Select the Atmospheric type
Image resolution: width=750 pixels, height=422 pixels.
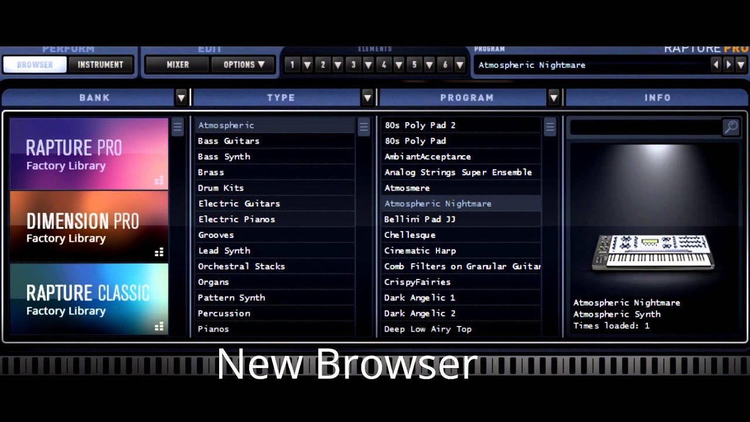(275, 125)
